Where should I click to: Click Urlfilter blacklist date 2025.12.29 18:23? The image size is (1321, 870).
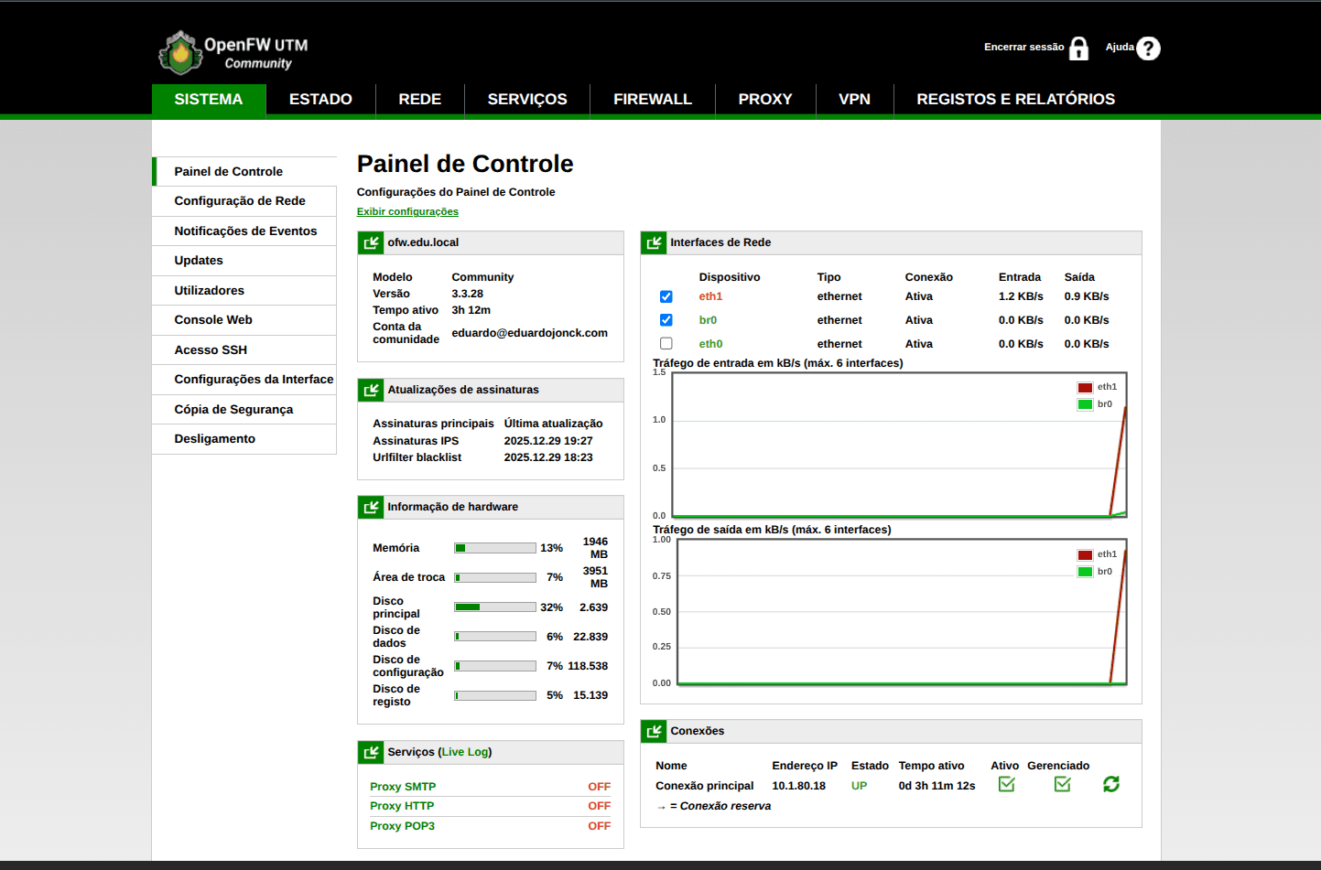point(548,457)
